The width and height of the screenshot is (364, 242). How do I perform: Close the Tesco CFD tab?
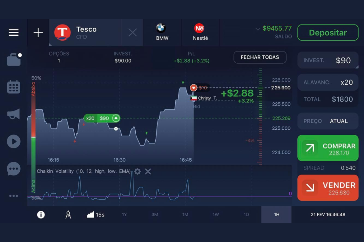click(133, 32)
